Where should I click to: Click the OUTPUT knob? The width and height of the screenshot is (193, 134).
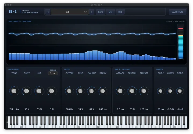click(180, 91)
